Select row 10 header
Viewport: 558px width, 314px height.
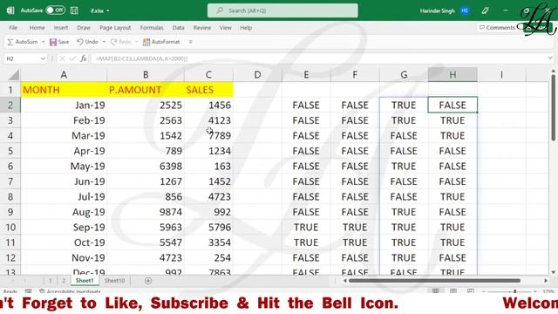(x=10, y=227)
